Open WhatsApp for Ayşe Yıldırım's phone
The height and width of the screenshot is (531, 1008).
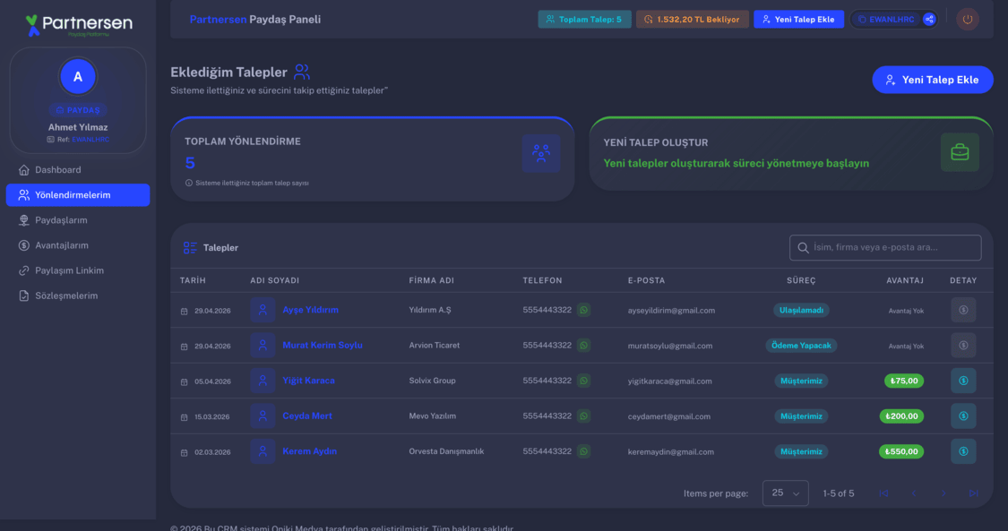pyautogui.click(x=583, y=310)
